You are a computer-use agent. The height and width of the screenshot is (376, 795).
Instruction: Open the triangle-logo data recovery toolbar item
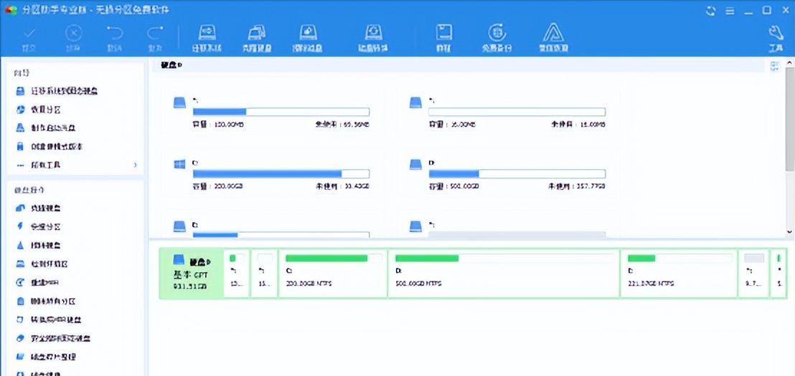553,39
